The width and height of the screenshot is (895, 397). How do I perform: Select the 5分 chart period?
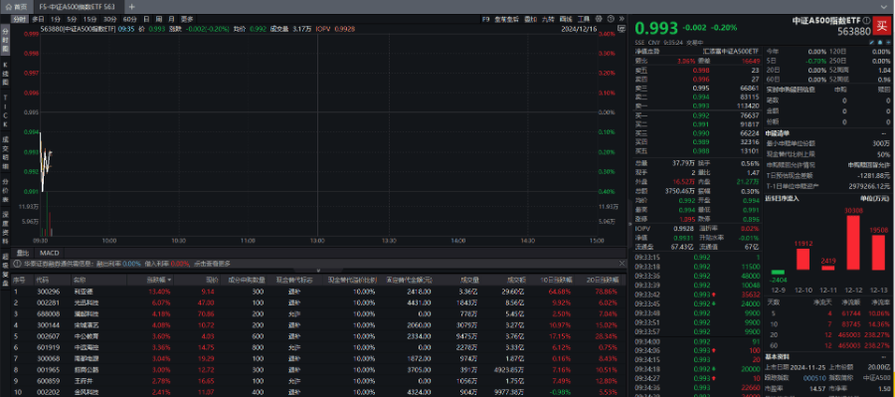[72, 19]
